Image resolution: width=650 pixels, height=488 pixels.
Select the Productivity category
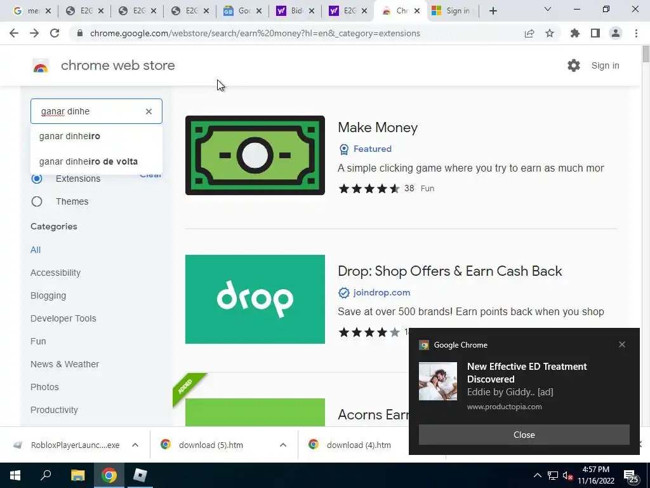click(55, 410)
